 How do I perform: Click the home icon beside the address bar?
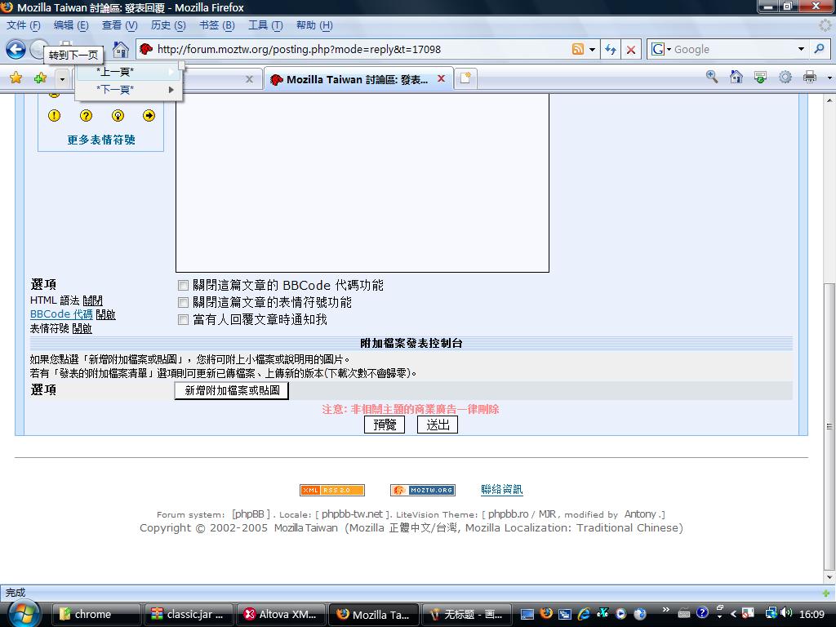point(120,50)
